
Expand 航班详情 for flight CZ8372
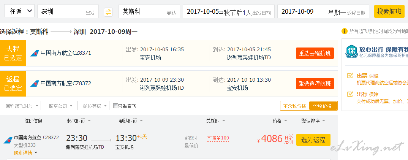click(x=25, y=153)
